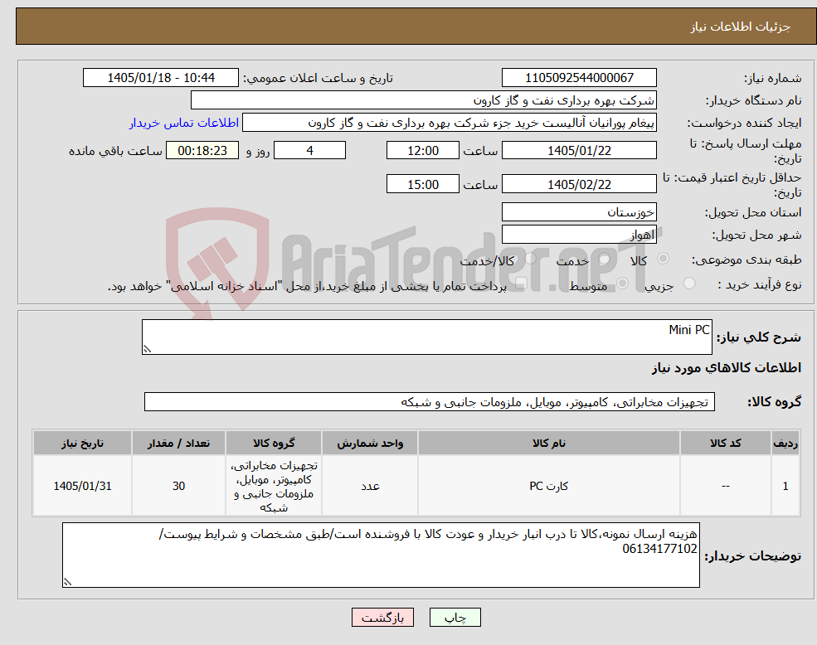817x645 pixels.
Task: Toggle the treasury-bonds payment checkbox
Action: pyautogui.click(x=521, y=284)
